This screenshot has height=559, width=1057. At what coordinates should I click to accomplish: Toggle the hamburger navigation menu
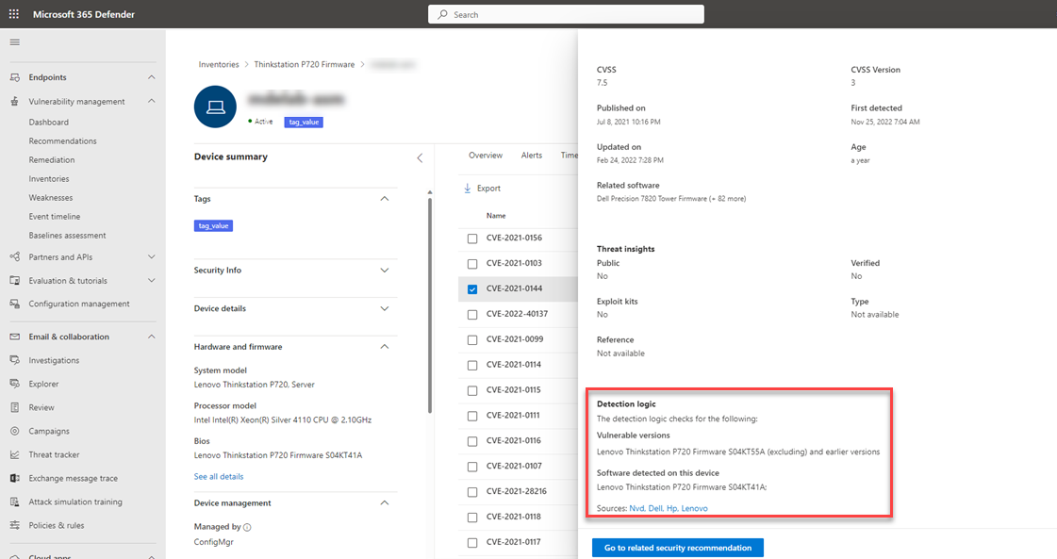click(x=14, y=42)
